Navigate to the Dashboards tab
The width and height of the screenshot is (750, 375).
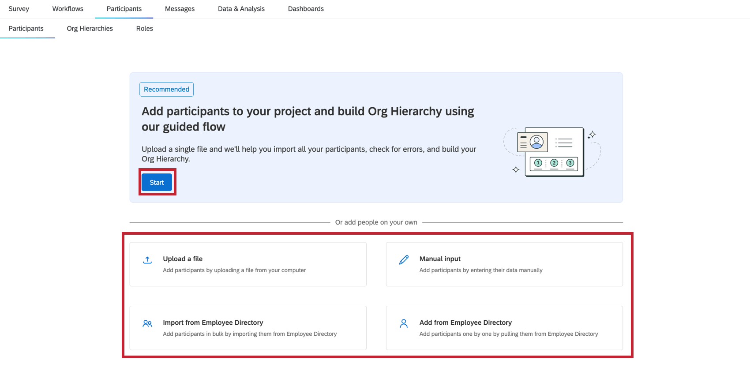coord(306,9)
